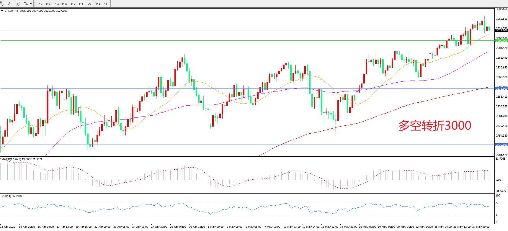
Task: Open the arrows tool dropdown arrow
Action: 31,4
